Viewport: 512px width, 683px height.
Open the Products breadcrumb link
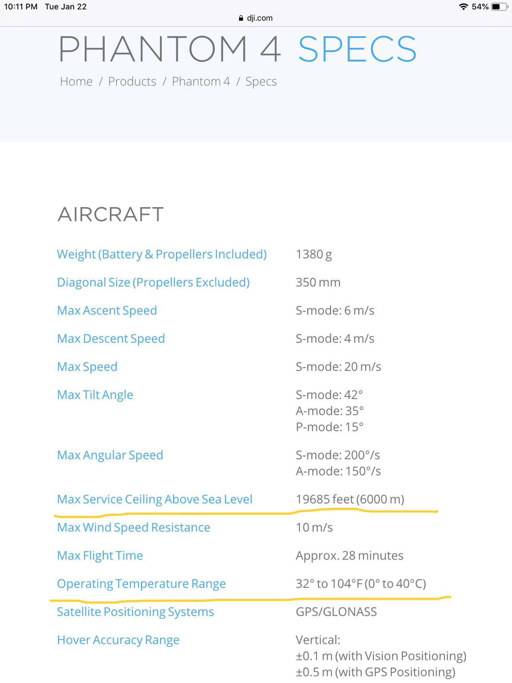click(132, 81)
